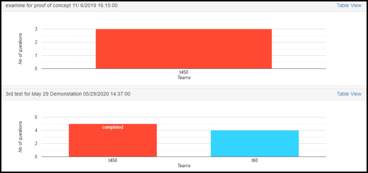
Task: Click the y-axis value 1 in top chart
Action: pos(36,56)
